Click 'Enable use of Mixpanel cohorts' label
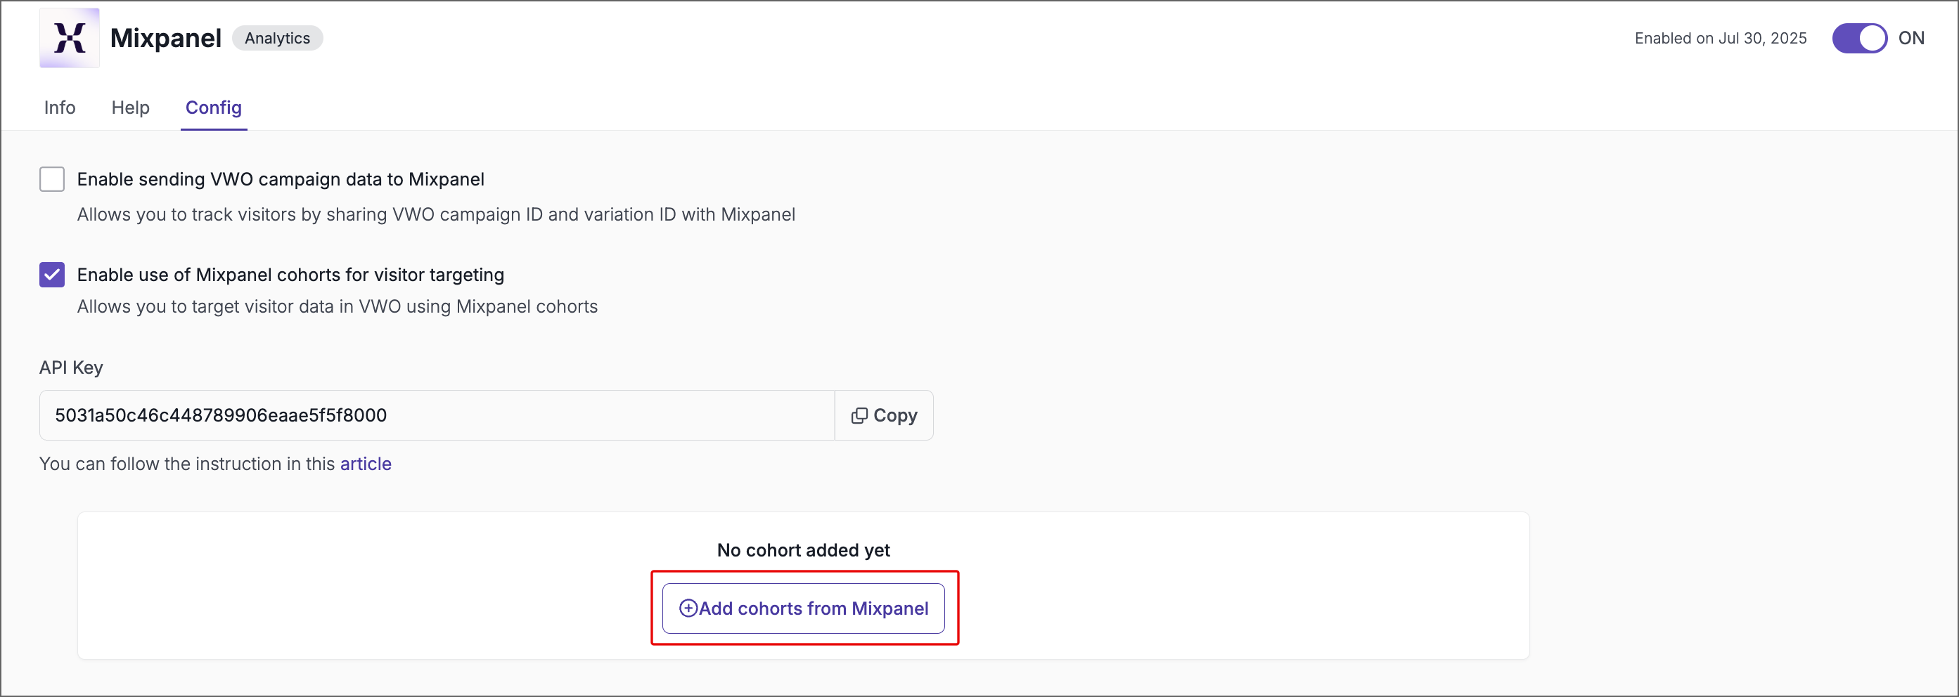Image resolution: width=1959 pixels, height=697 pixels. (x=290, y=275)
